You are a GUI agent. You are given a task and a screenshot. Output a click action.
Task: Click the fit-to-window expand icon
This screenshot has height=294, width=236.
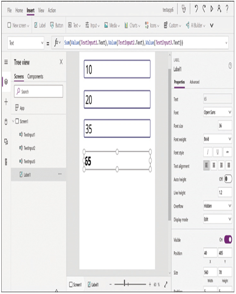point(166,285)
